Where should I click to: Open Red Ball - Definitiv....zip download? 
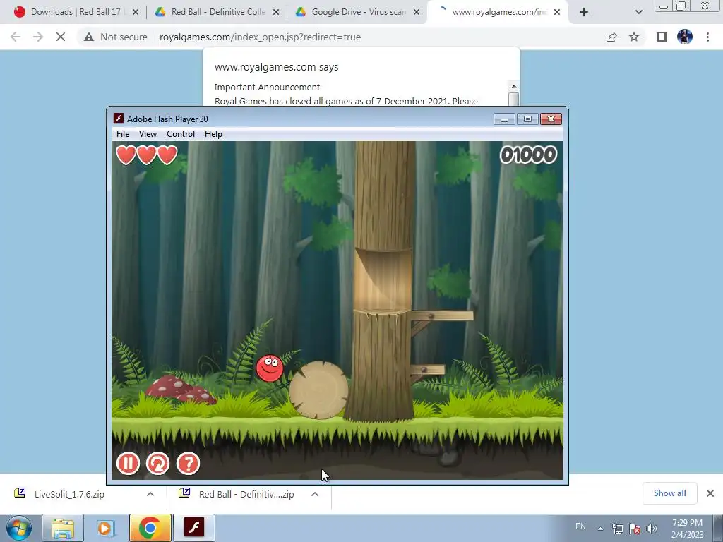[246, 494]
